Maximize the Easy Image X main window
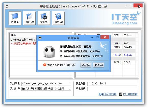Viewport: 148px width, 108px height. coord(131,5)
